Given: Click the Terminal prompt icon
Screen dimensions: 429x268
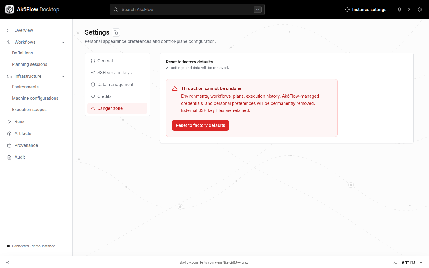Looking at the screenshot, I should coord(395,262).
